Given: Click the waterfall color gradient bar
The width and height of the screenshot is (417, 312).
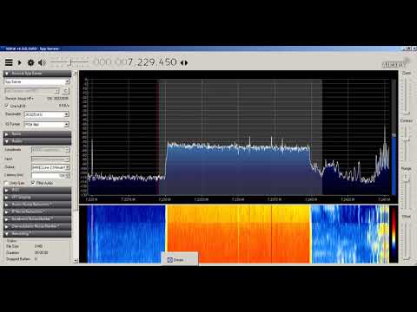Looking at the screenshot, I should coord(394,232).
